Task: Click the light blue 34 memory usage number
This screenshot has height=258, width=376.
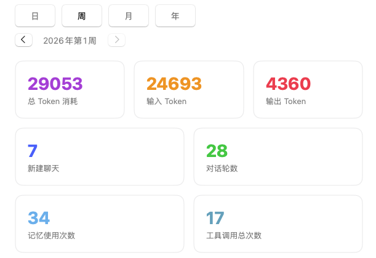Action: [x=39, y=218]
